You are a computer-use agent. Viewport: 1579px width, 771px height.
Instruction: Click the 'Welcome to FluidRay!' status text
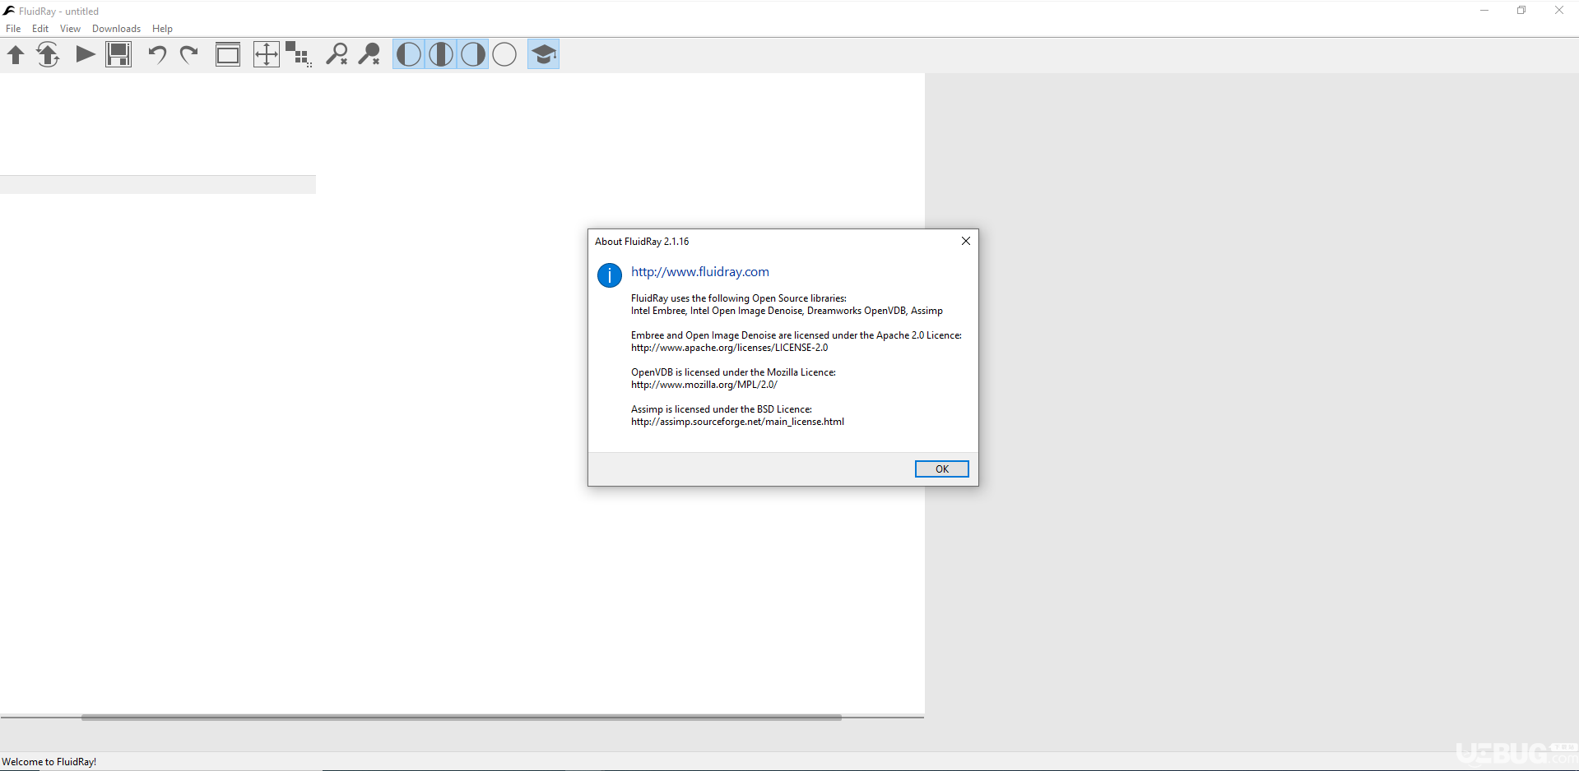[x=49, y=762]
